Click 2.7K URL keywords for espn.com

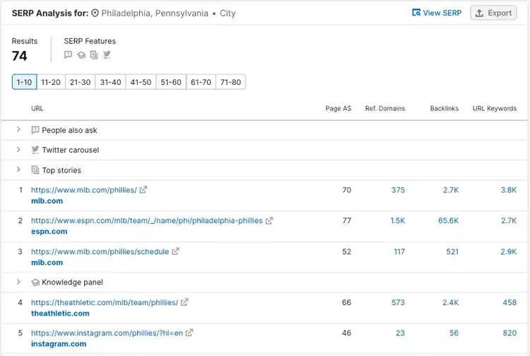[509, 221]
